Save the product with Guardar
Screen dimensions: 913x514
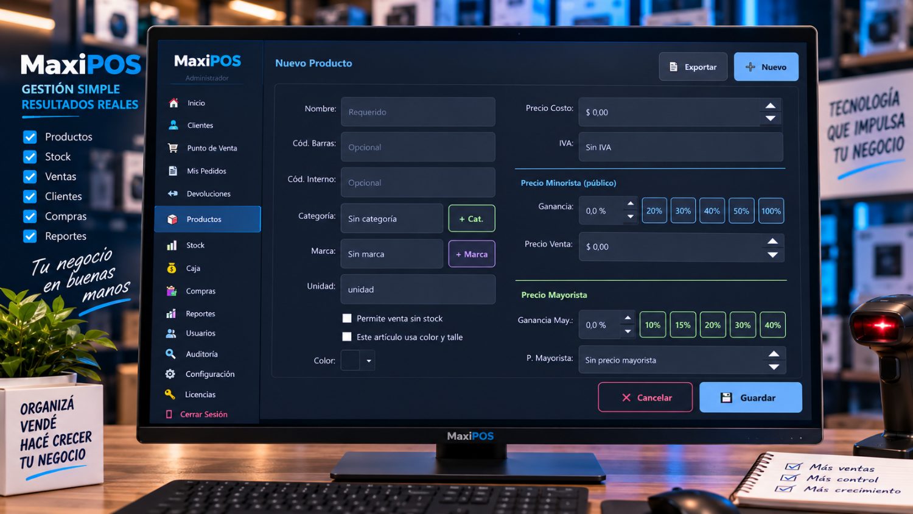[750, 398]
